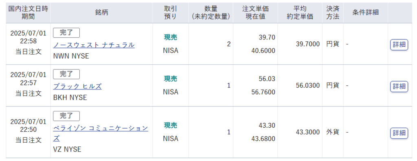Open the ブラック ヒルズ stock link
The image size is (417, 161).
(x=77, y=86)
